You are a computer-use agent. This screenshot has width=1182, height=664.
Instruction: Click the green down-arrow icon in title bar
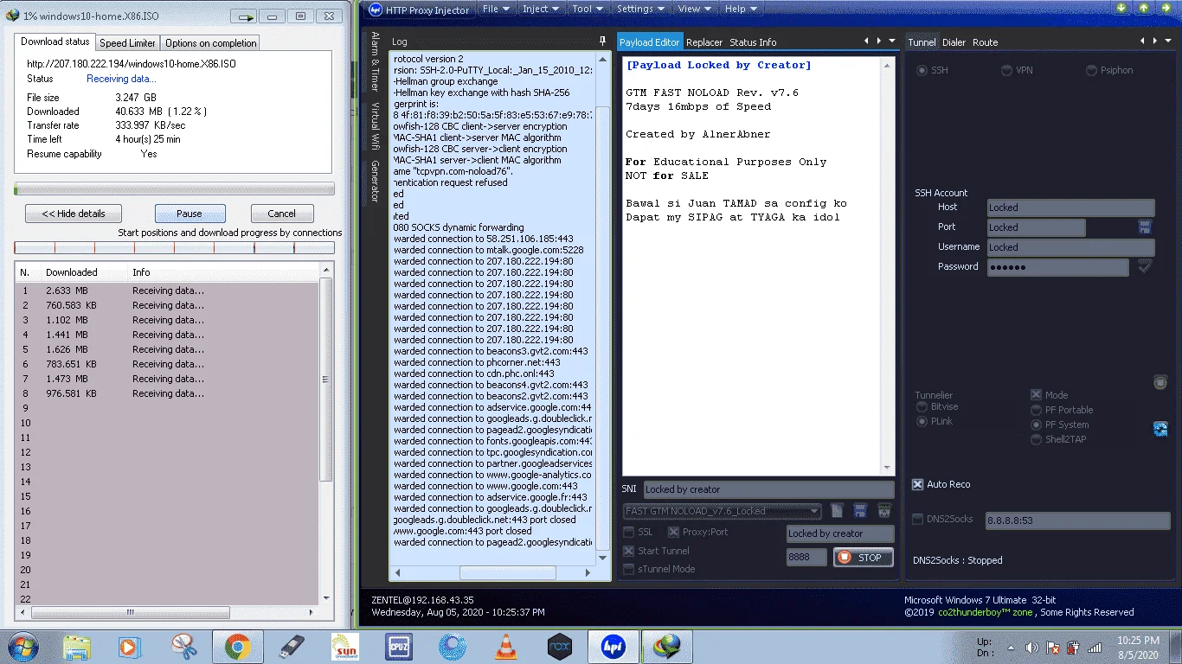point(1122,9)
